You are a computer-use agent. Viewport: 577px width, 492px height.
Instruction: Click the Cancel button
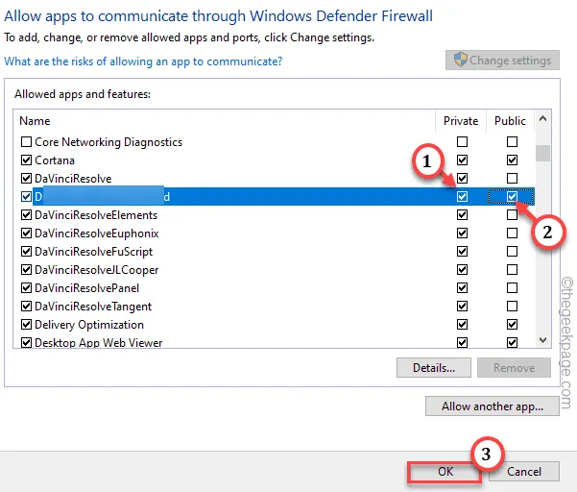(524, 472)
